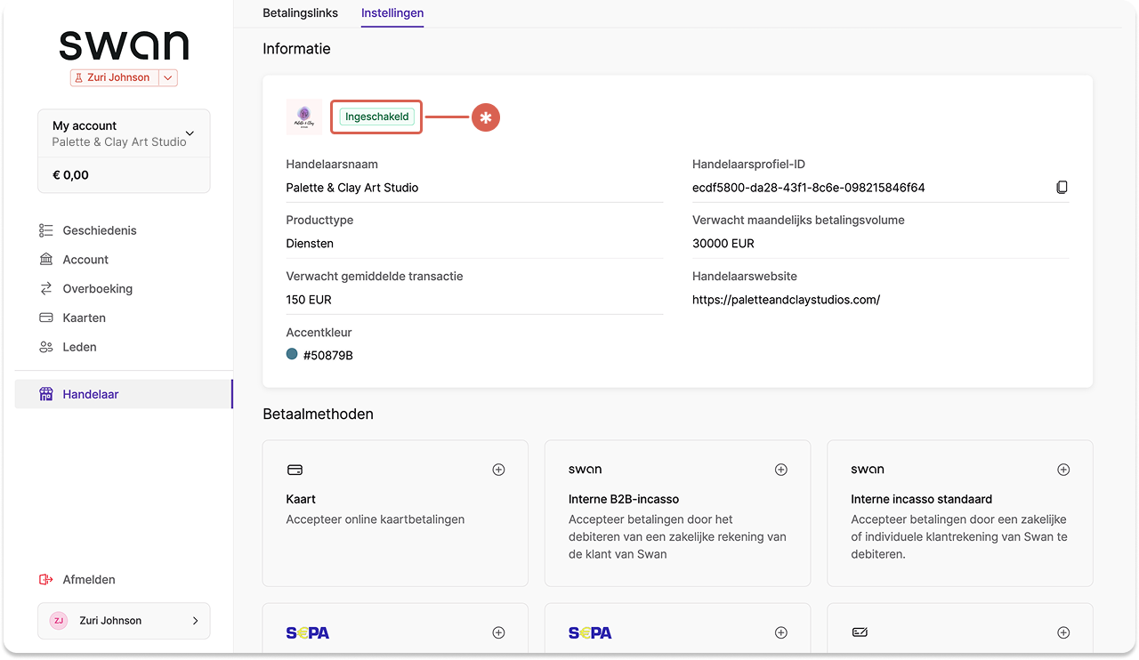Screen dimensions: 1139x660
Task: Click the Swan logo in sidebar
Action: pyautogui.click(x=124, y=44)
